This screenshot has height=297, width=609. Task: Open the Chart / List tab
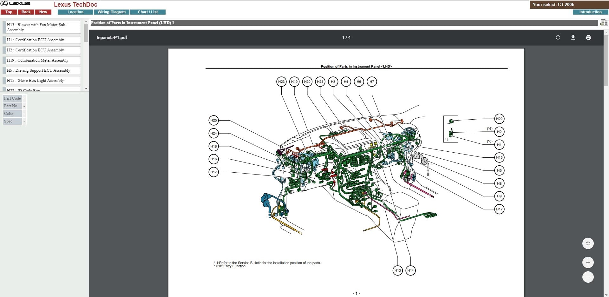pyautogui.click(x=148, y=12)
